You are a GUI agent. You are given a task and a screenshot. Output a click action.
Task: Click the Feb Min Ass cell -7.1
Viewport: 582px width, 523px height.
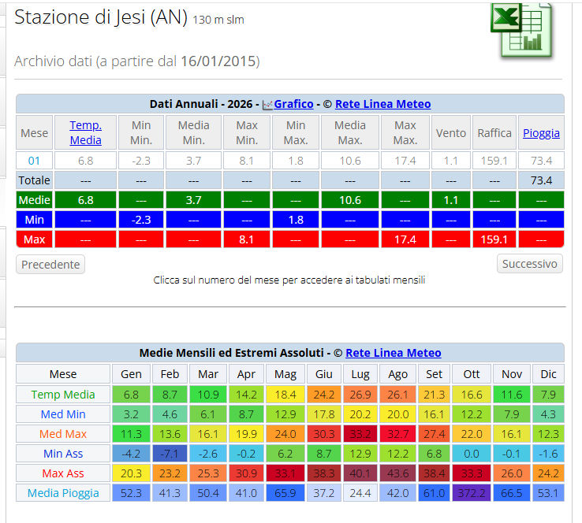tap(170, 454)
